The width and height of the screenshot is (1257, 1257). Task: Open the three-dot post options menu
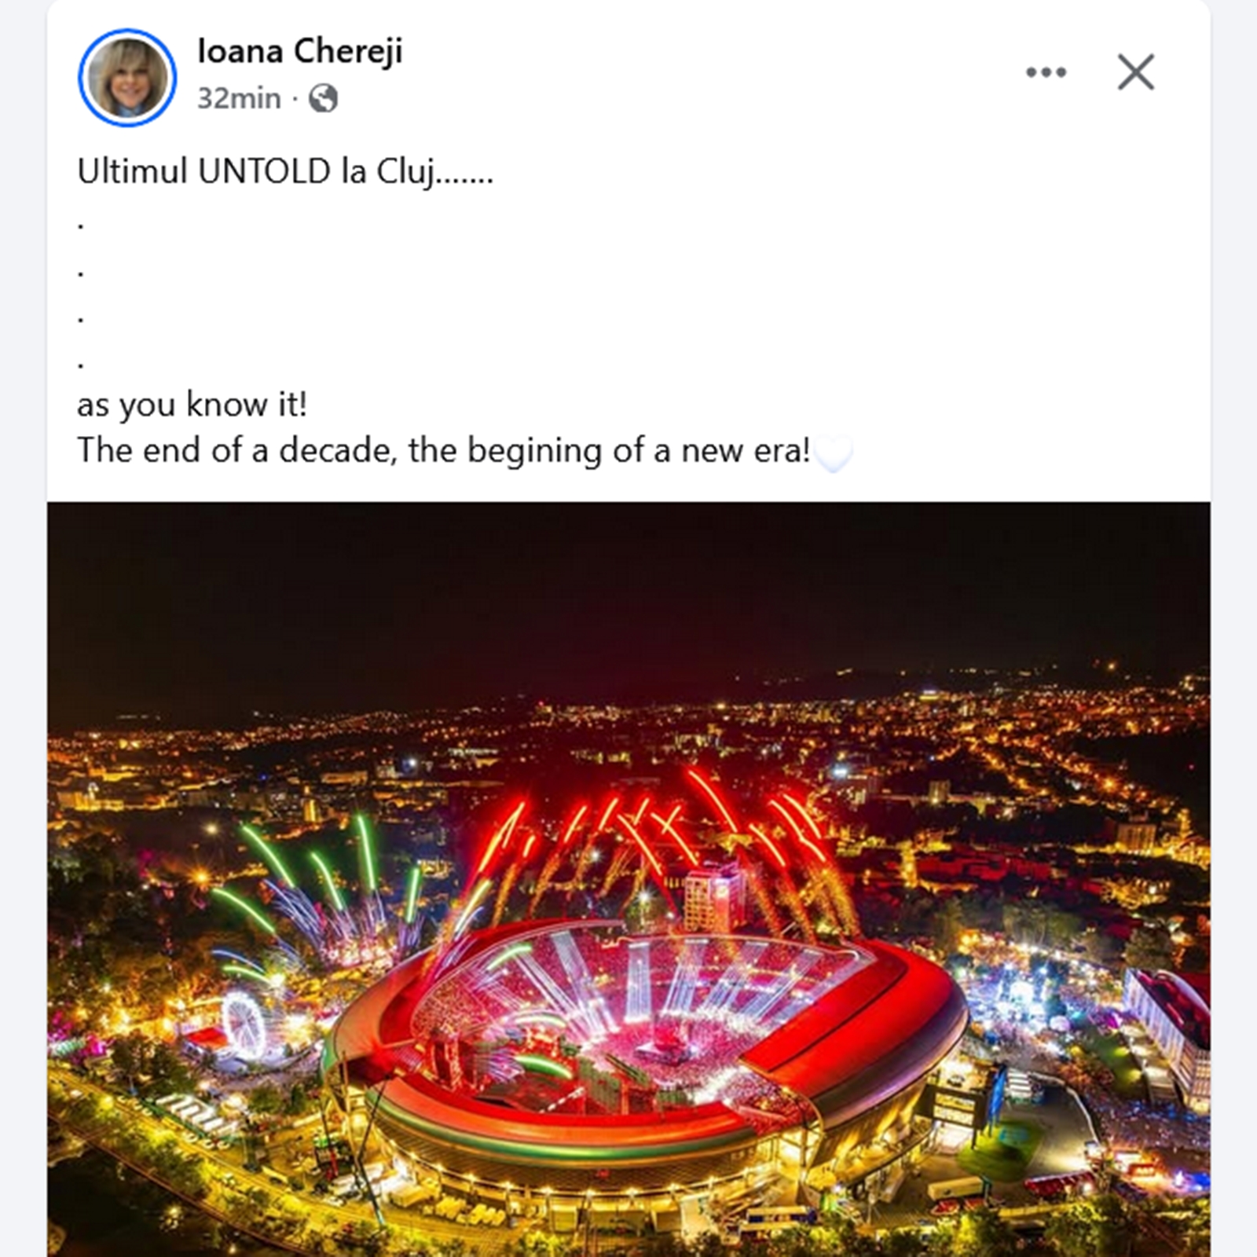point(1046,73)
